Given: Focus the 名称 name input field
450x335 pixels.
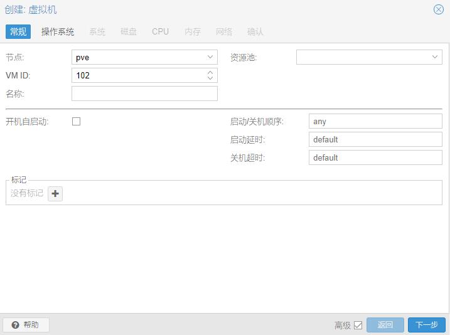Looking at the screenshot, I should coord(144,93).
